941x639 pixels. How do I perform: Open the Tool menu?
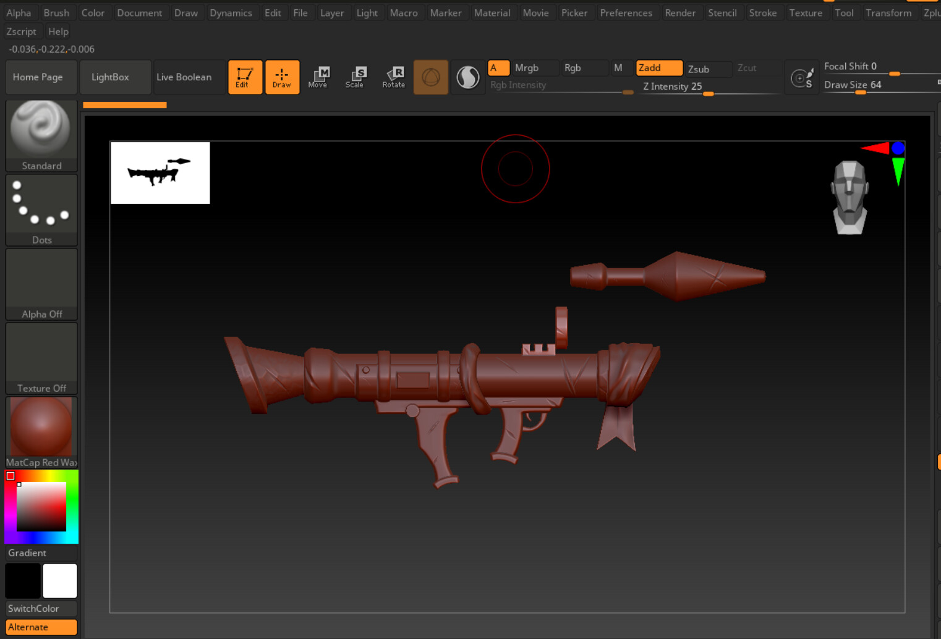[845, 12]
